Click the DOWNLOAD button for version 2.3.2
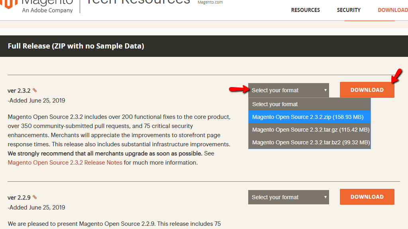 pos(367,90)
